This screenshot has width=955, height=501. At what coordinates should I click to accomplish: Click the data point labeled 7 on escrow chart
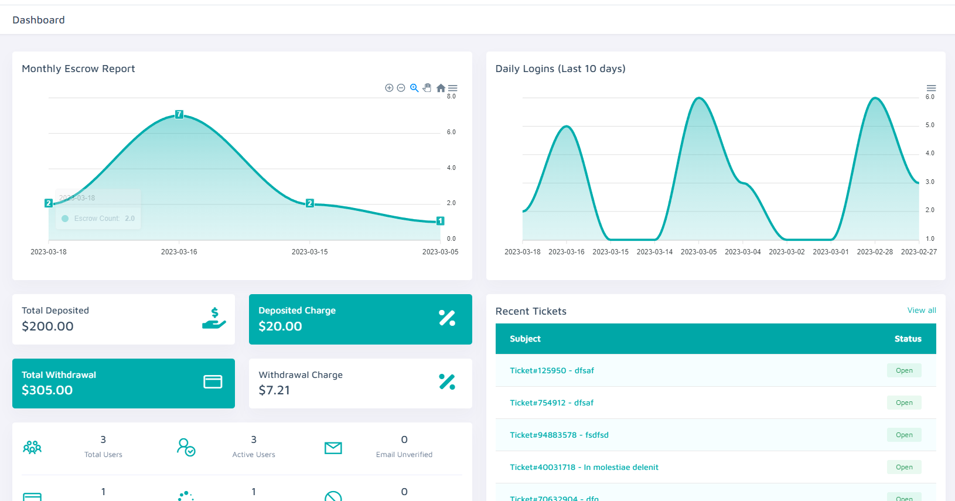179,114
